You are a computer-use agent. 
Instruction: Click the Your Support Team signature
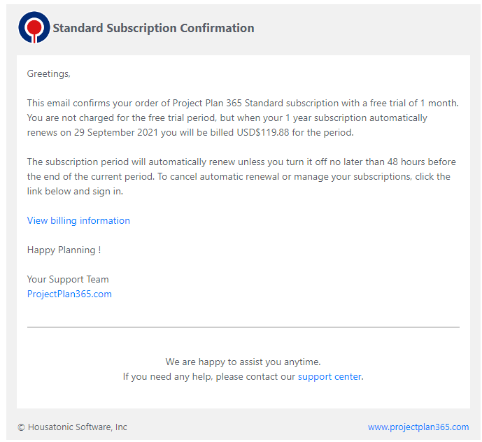pyautogui.click(x=68, y=280)
